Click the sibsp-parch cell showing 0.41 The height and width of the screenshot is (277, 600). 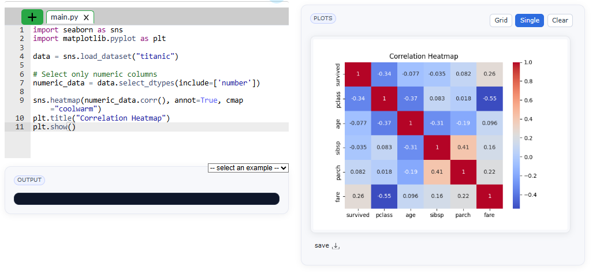click(463, 147)
